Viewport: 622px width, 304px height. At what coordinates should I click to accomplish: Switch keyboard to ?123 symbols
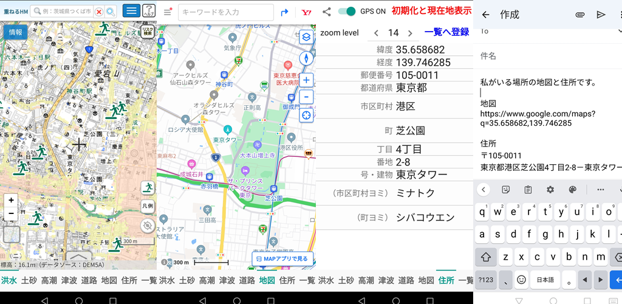tap(485, 280)
